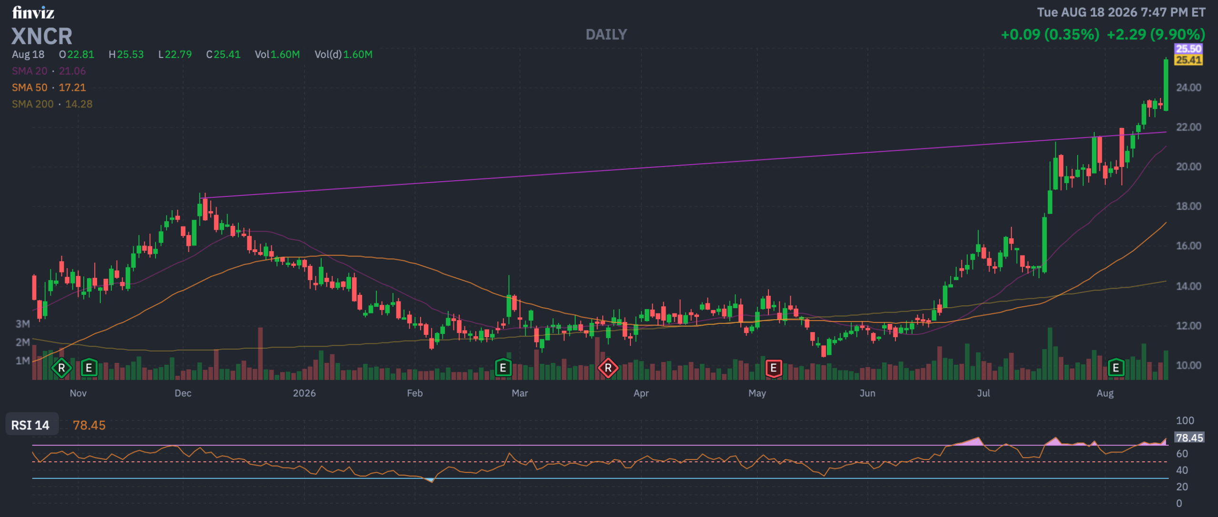Click the 3M volume axis label
Screen dimensions: 1218x517
(23, 324)
